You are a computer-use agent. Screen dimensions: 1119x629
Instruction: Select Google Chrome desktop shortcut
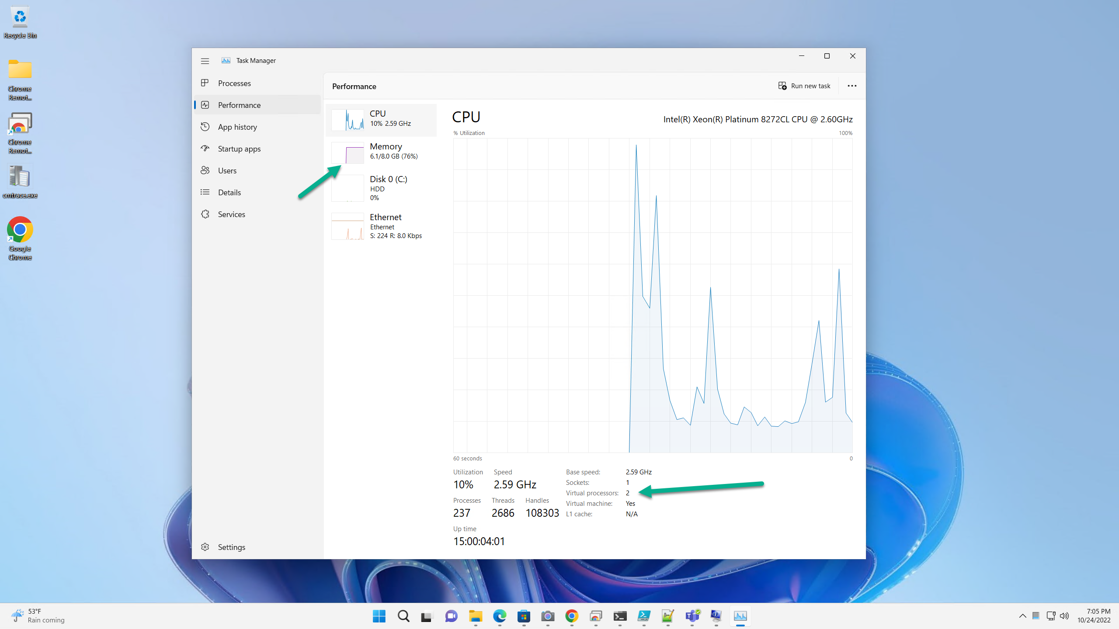(x=20, y=238)
